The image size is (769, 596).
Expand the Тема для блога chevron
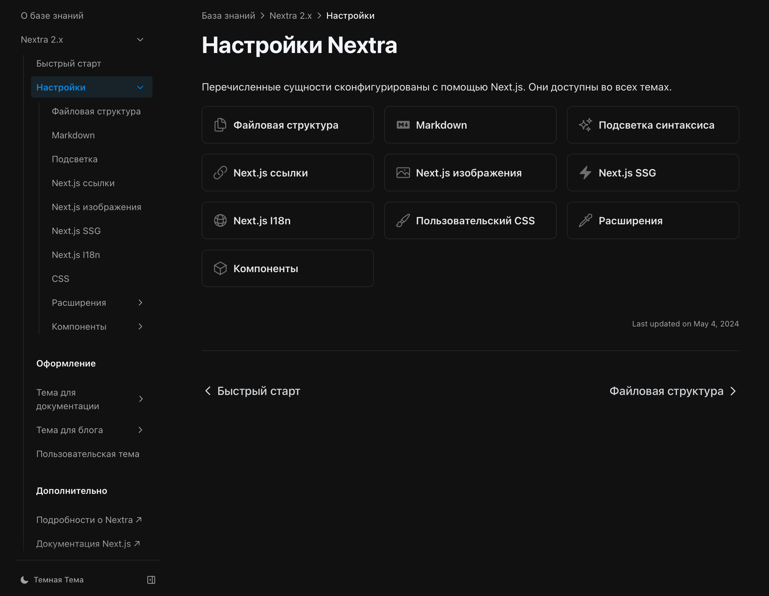[140, 430]
